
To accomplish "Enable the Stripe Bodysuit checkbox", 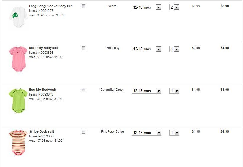I will pos(83,132).
